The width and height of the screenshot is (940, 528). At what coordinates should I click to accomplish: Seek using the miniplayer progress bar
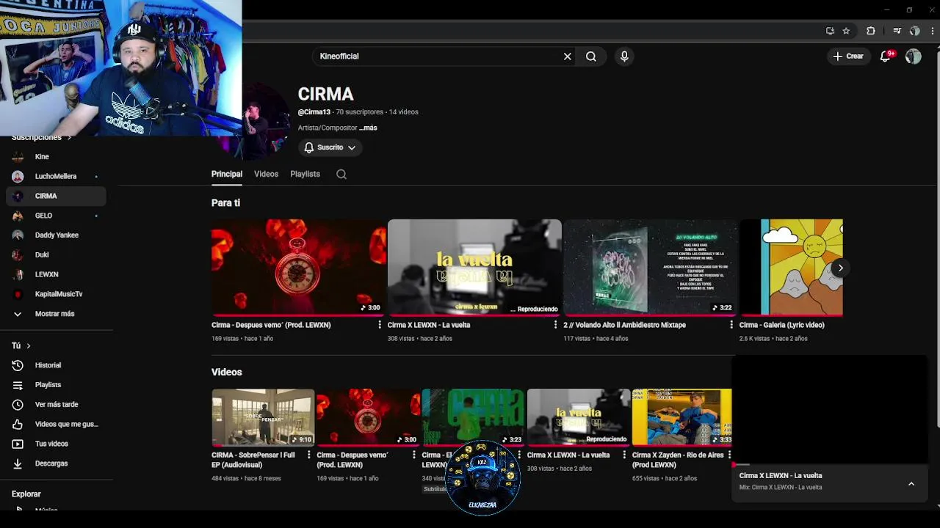point(830,465)
